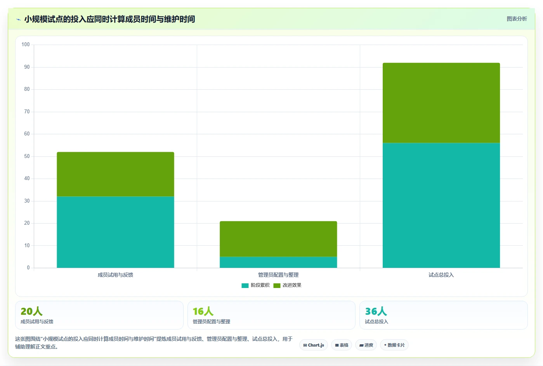The image size is (543, 366).
Task: Open the 20人 成员试用与反馈 card
Action: point(99,315)
